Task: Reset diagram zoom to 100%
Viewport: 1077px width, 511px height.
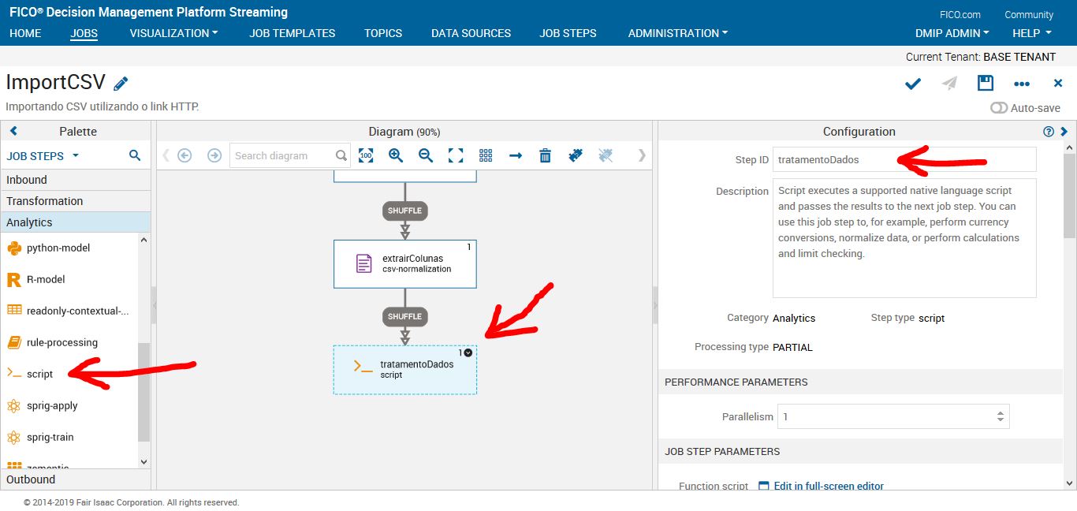Action: tap(366, 155)
